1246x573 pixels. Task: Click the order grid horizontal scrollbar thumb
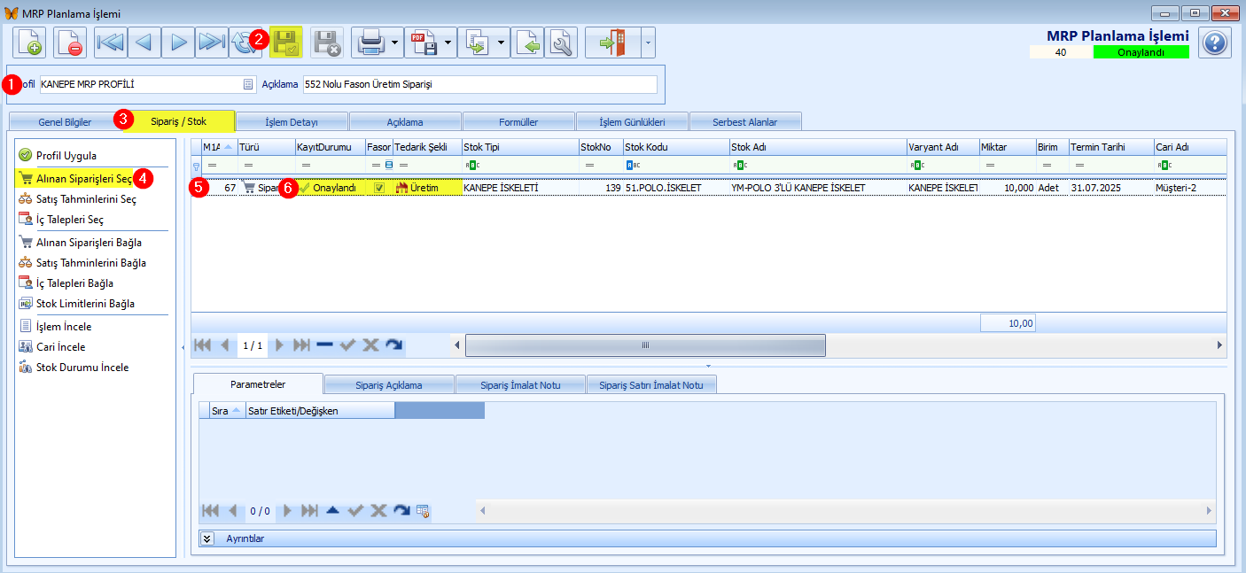[x=645, y=345]
